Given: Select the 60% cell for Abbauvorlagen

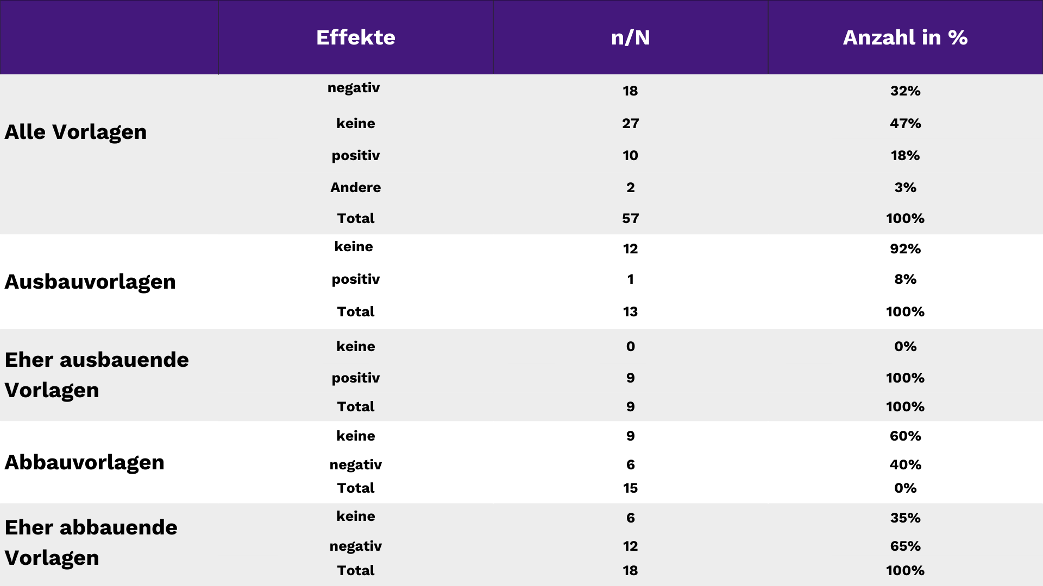Looking at the screenshot, I should (905, 436).
